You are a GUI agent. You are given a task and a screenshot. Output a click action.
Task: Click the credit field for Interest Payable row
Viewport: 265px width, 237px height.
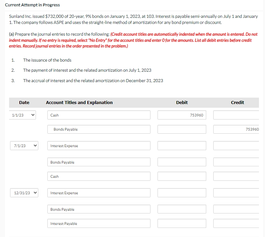(236, 223)
